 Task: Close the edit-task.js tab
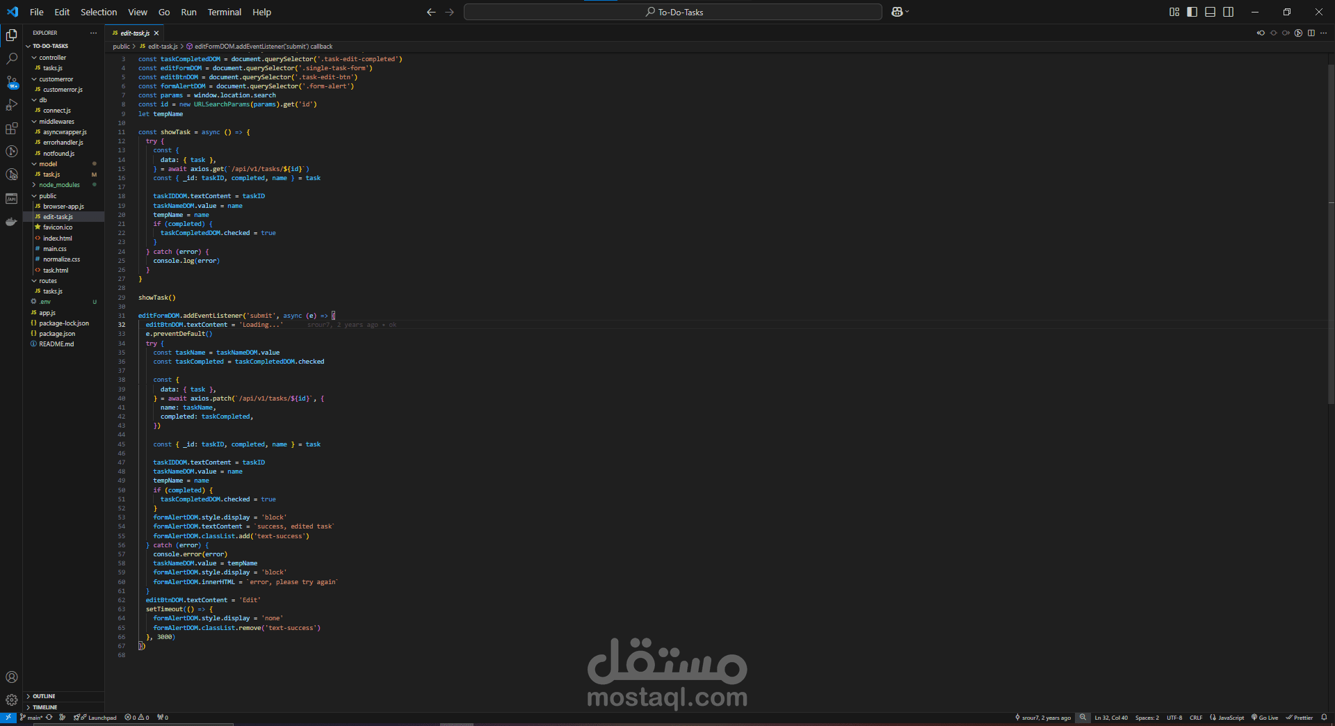tap(156, 33)
